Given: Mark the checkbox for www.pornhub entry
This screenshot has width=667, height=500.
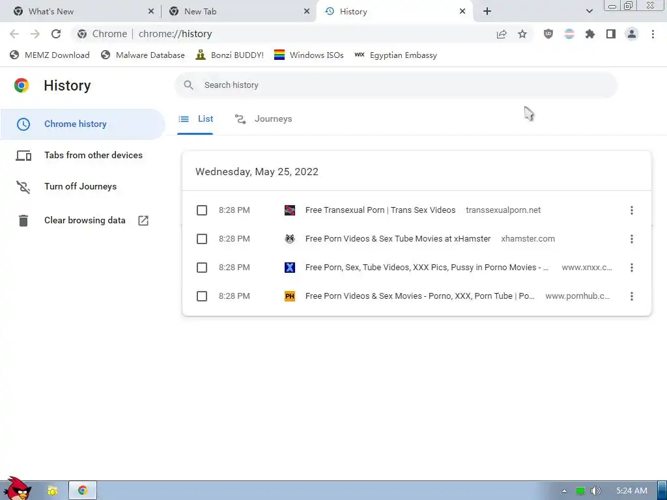Looking at the screenshot, I should (x=202, y=296).
